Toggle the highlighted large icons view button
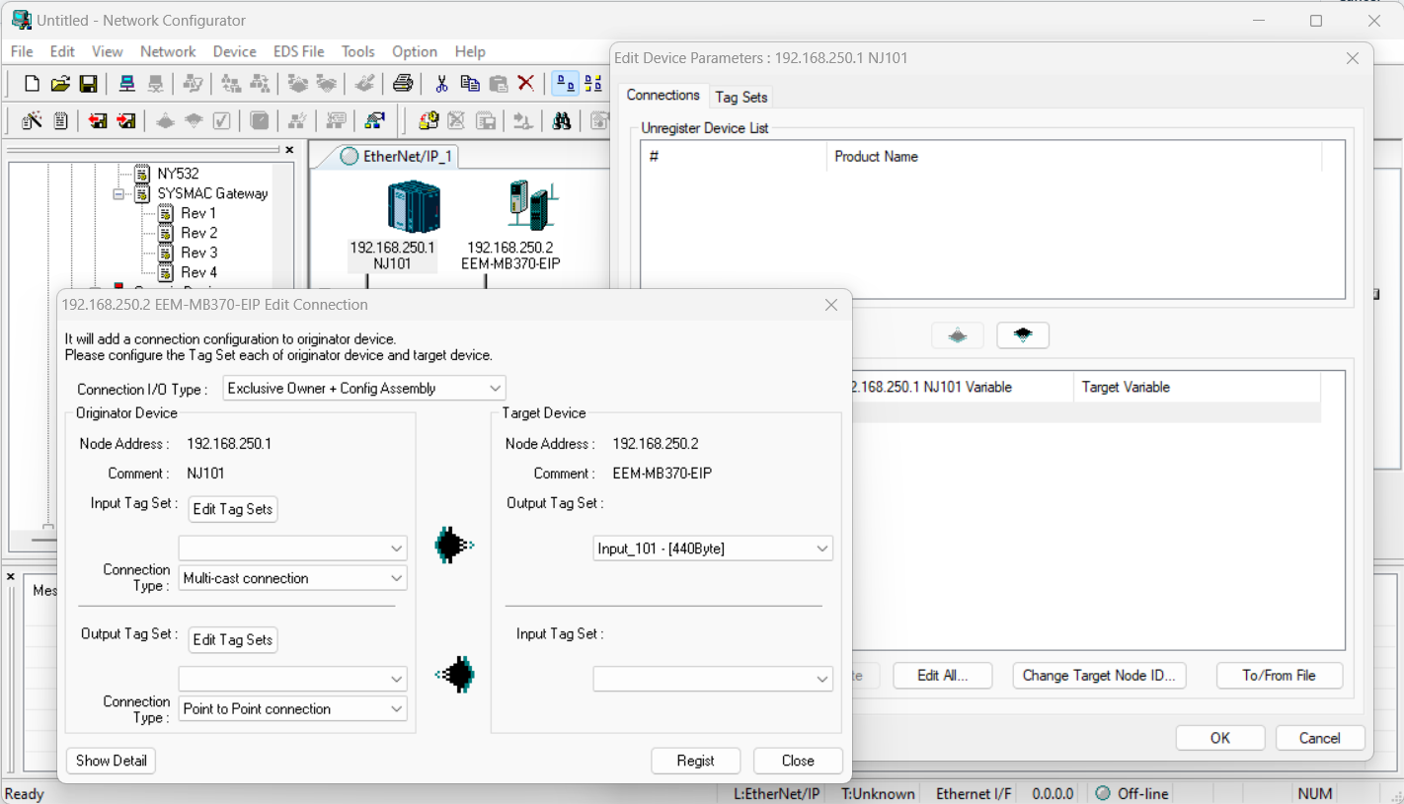Screen dimensions: 1404x804 pos(565,84)
